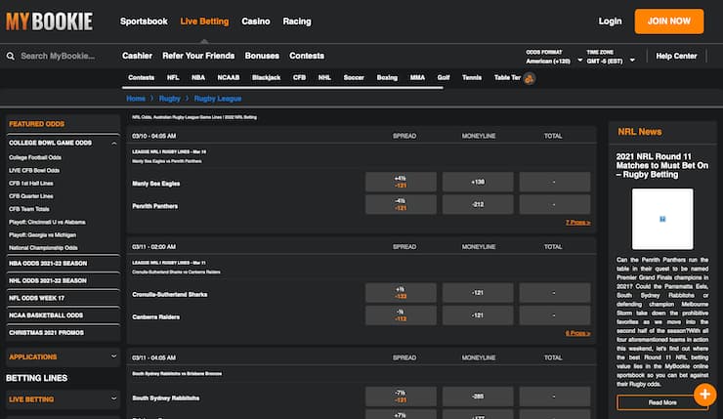Go to the Racing tab
The width and height of the screenshot is (723, 419).
(297, 21)
